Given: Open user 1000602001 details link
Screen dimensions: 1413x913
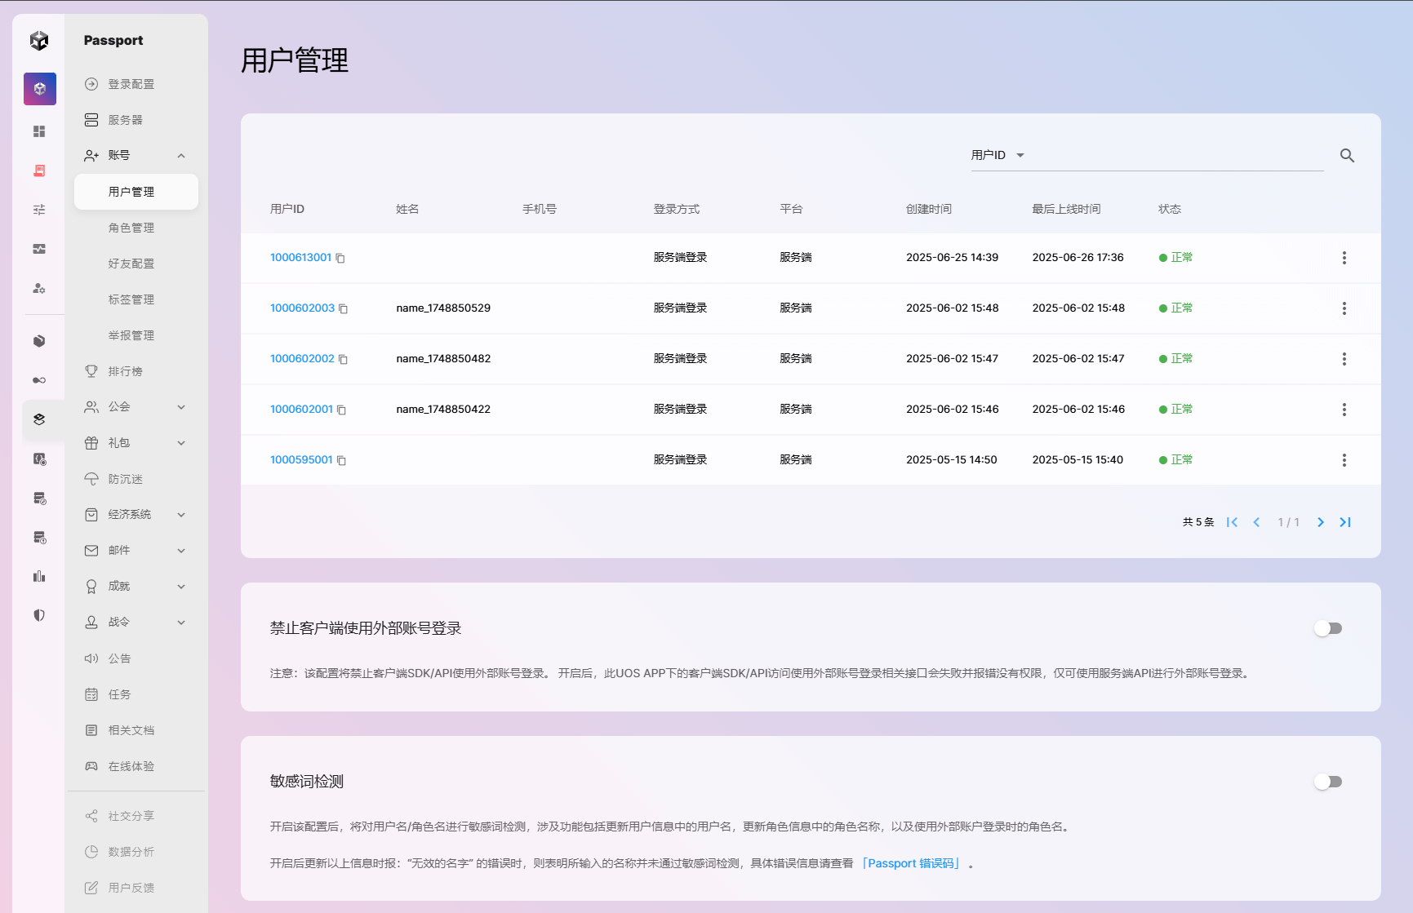Looking at the screenshot, I should click(x=301, y=410).
